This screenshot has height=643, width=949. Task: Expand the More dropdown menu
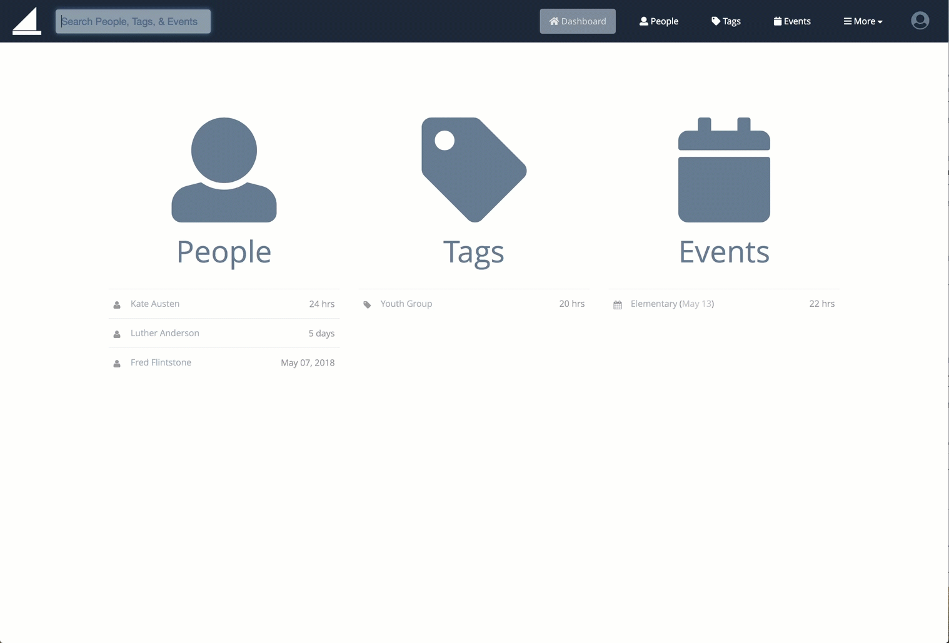point(863,21)
